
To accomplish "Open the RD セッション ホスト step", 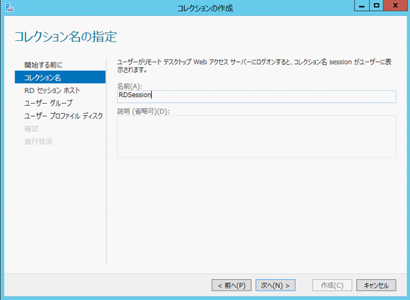I will 53,90.
